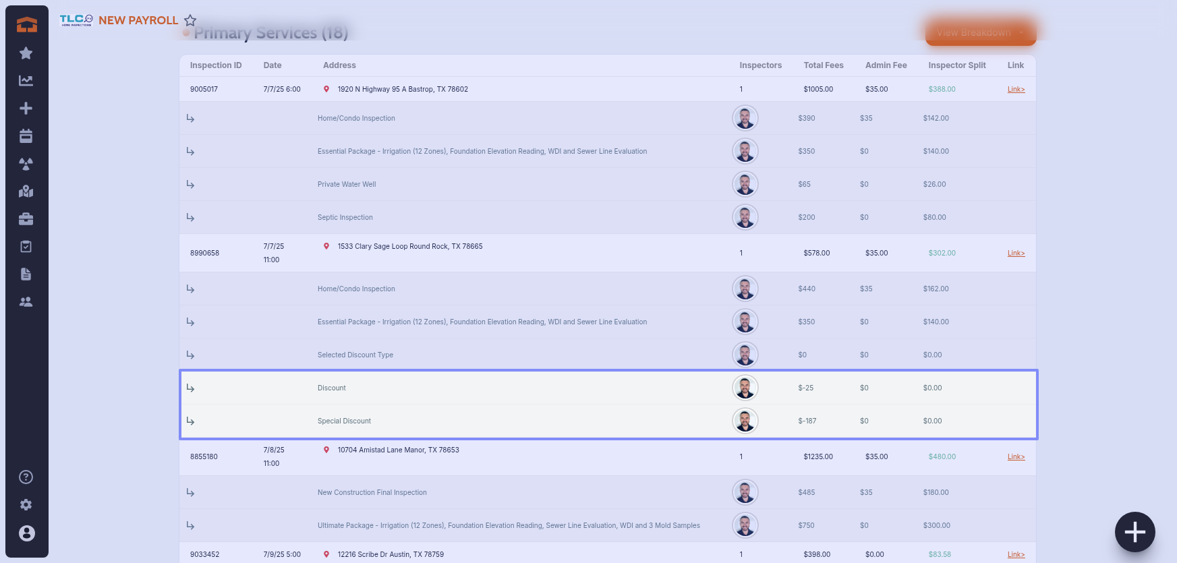Viewport: 1177px width, 563px height.
Task: Open Link> for inspection 9005017
Action: click(1016, 89)
